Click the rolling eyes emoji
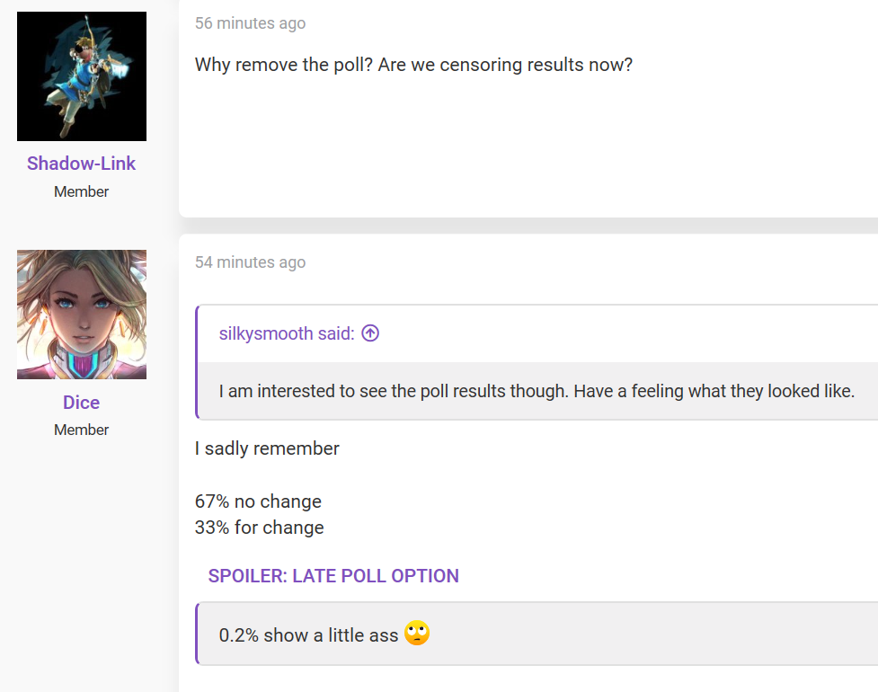Screen dimensions: 878x692 click(417, 634)
